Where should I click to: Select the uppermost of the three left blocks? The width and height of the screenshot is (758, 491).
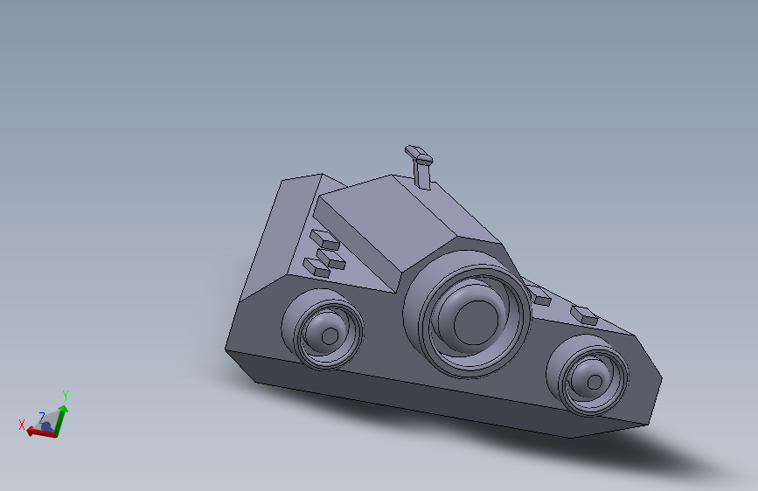pyautogui.click(x=325, y=239)
